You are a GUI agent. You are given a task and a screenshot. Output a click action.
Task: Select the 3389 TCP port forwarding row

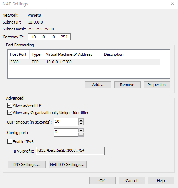pyautogui.click(x=85, y=62)
